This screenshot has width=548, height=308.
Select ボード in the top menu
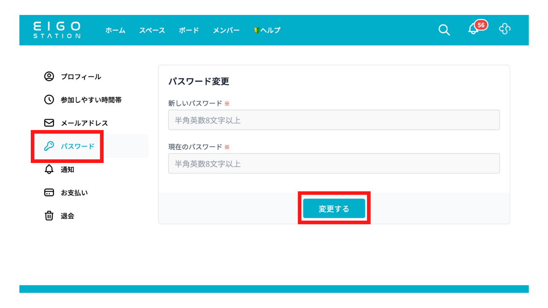point(189,30)
